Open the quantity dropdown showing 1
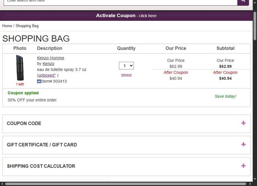The width and height of the screenshot is (257, 186). point(126,66)
